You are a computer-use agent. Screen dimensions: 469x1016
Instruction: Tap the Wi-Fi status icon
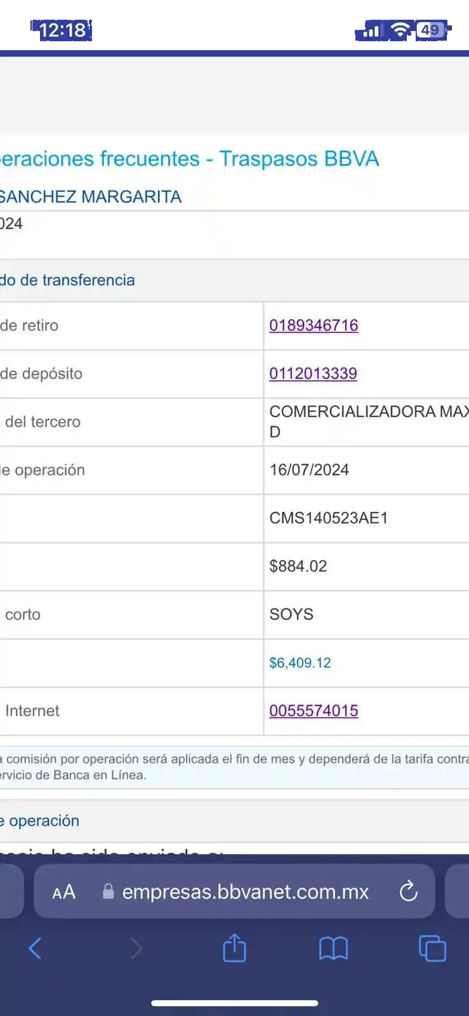(400, 29)
